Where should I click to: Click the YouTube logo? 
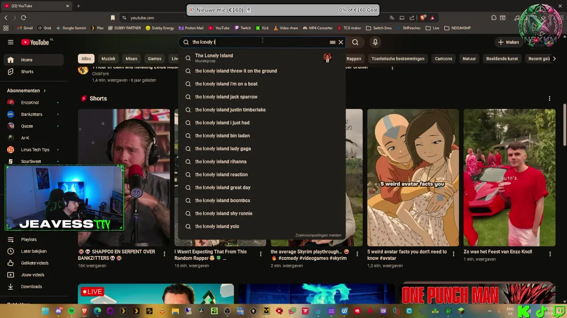(35, 42)
